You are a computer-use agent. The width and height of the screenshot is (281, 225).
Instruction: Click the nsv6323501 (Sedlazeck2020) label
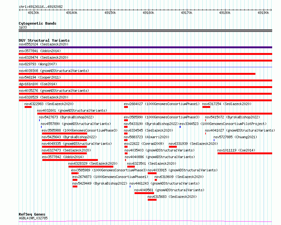click(152, 163)
